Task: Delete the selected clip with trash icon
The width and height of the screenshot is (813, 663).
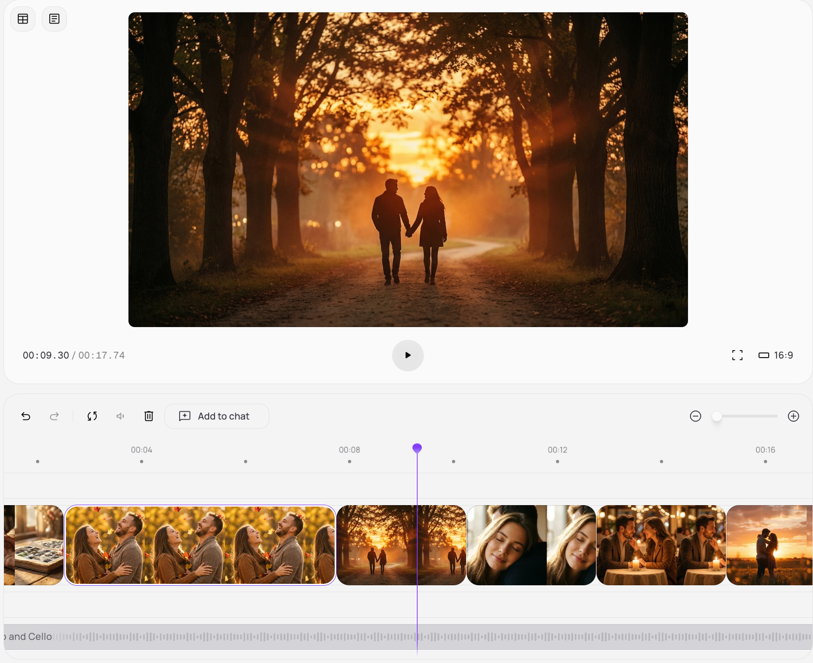Action: (149, 417)
